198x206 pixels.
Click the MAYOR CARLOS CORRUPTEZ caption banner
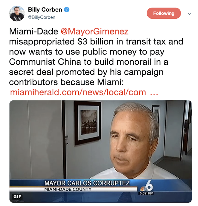[x=87, y=183]
